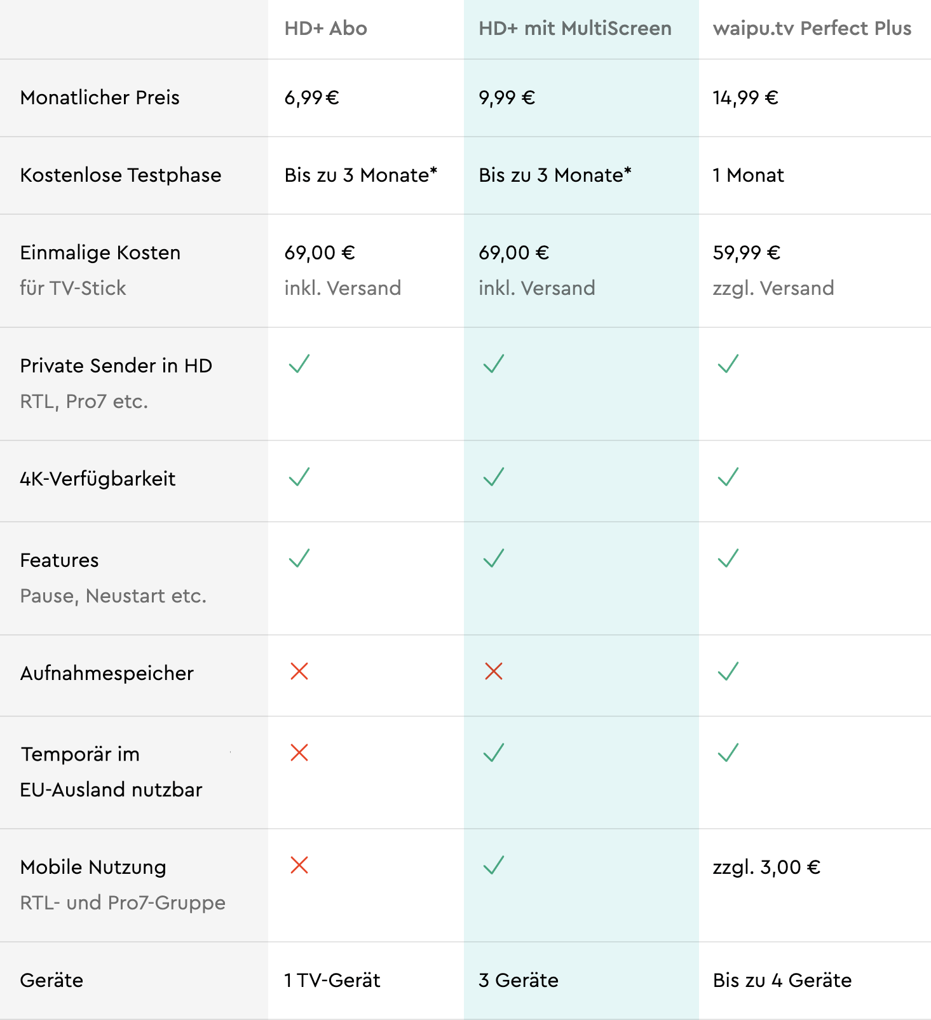The height and width of the screenshot is (1020, 931).
Task: Click the checkmark for HD+ Abo 4K-Verfügbarkeit
Action: pyautogui.click(x=299, y=477)
